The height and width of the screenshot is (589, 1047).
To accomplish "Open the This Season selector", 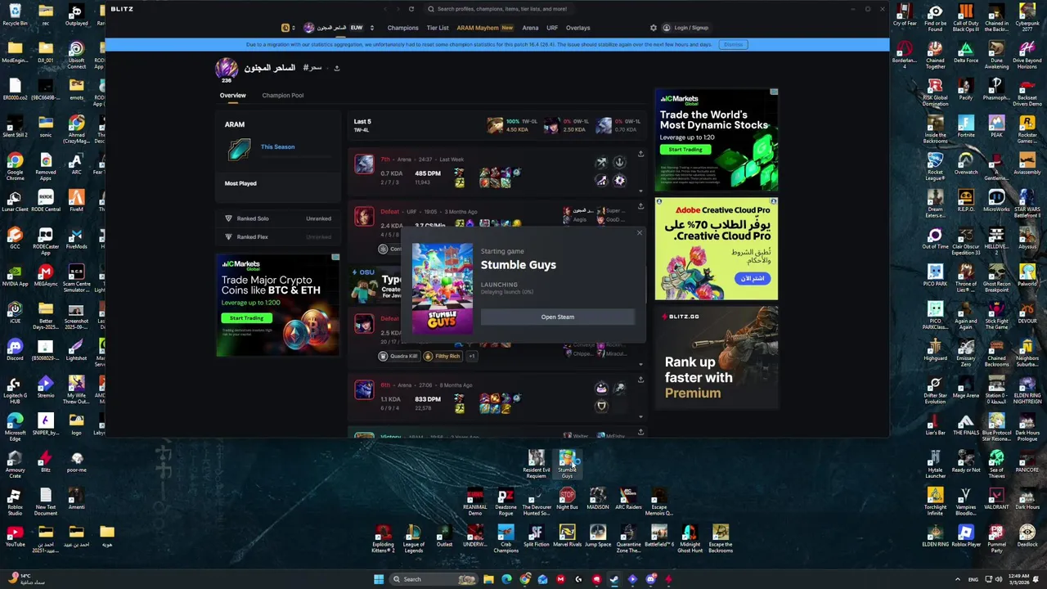I will coord(277,146).
